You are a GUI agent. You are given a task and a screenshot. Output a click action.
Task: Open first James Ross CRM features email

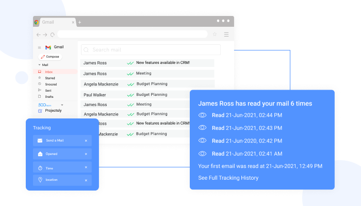(x=147, y=63)
